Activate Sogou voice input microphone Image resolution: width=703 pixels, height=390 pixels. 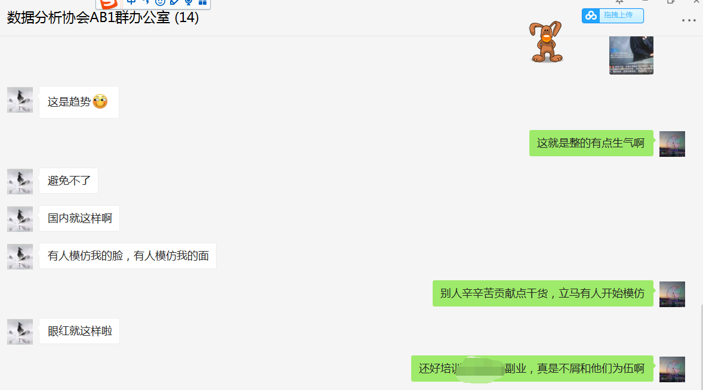click(x=189, y=3)
